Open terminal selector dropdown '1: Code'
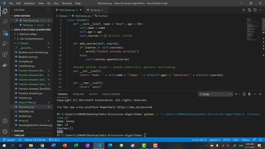The image size is (265, 149). [215, 94]
